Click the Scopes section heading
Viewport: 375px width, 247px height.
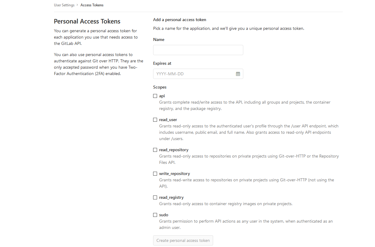point(159,87)
